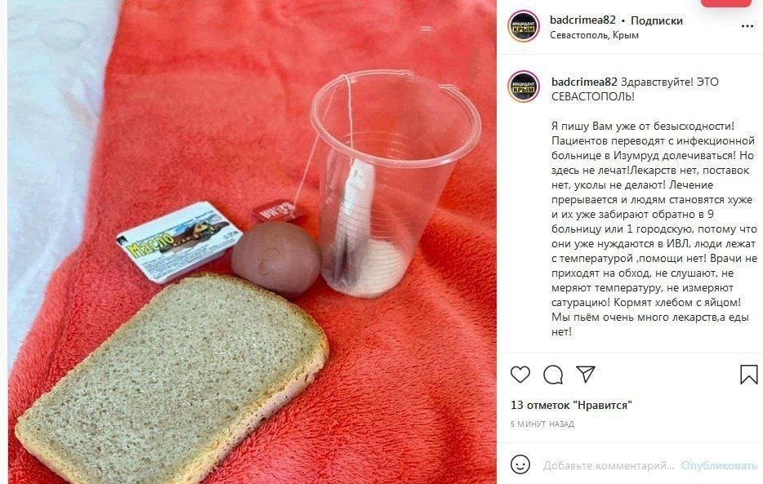Screen dimensions: 763x484
Task: Open the badcrimea82 username in the header
Action: coord(583,20)
